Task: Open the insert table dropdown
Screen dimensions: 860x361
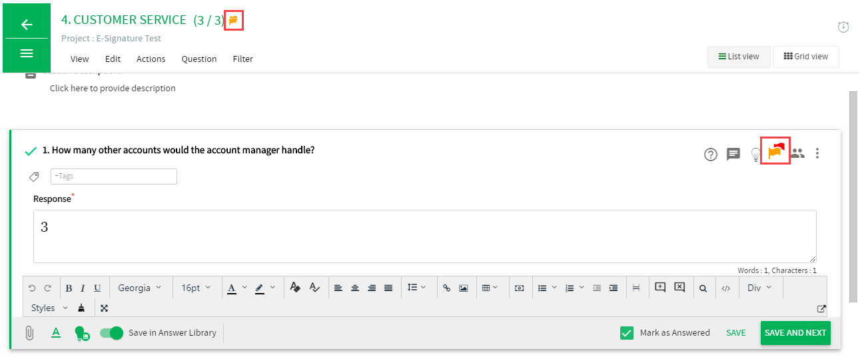Action: click(491, 288)
